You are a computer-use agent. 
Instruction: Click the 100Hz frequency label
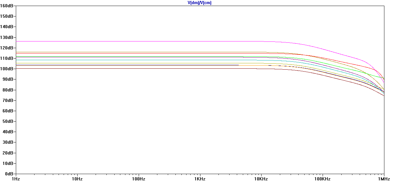(139, 179)
